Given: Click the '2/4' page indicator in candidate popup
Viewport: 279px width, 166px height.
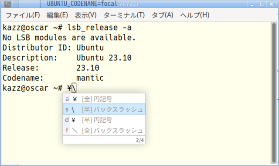Looking at the screenshot, I should tap(140, 140).
